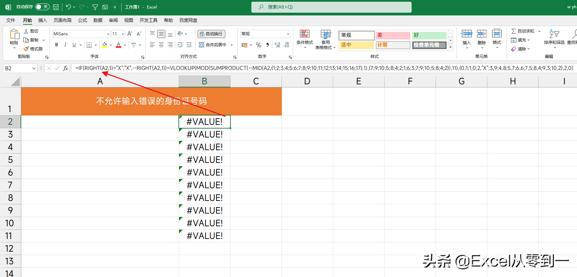Click the Camera quick access icon
Image resolution: width=577 pixels, height=277 pixels.
click(x=105, y=7)
